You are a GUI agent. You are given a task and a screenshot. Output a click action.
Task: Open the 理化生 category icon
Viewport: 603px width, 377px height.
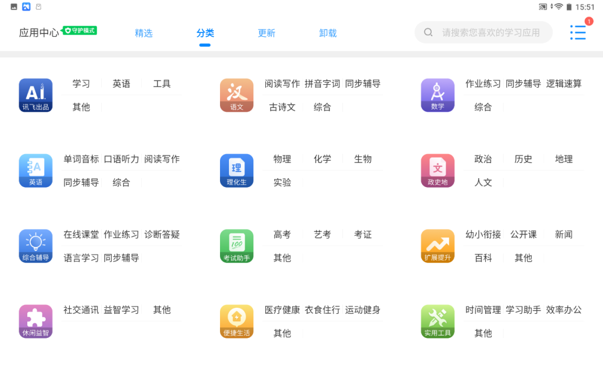(237, 171)
